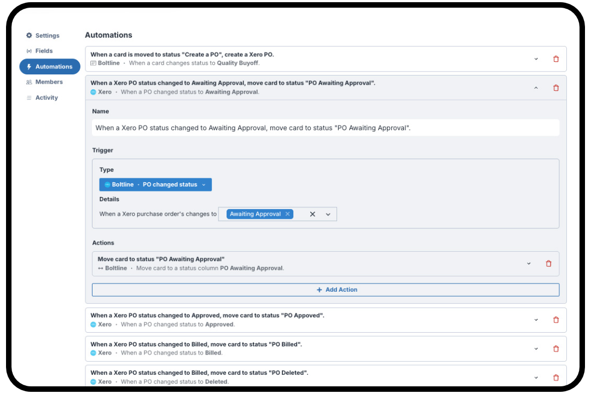The width and height of the screenshot is (591, 394).
Task: Click the Activity list icon
Action: [29, 97]
